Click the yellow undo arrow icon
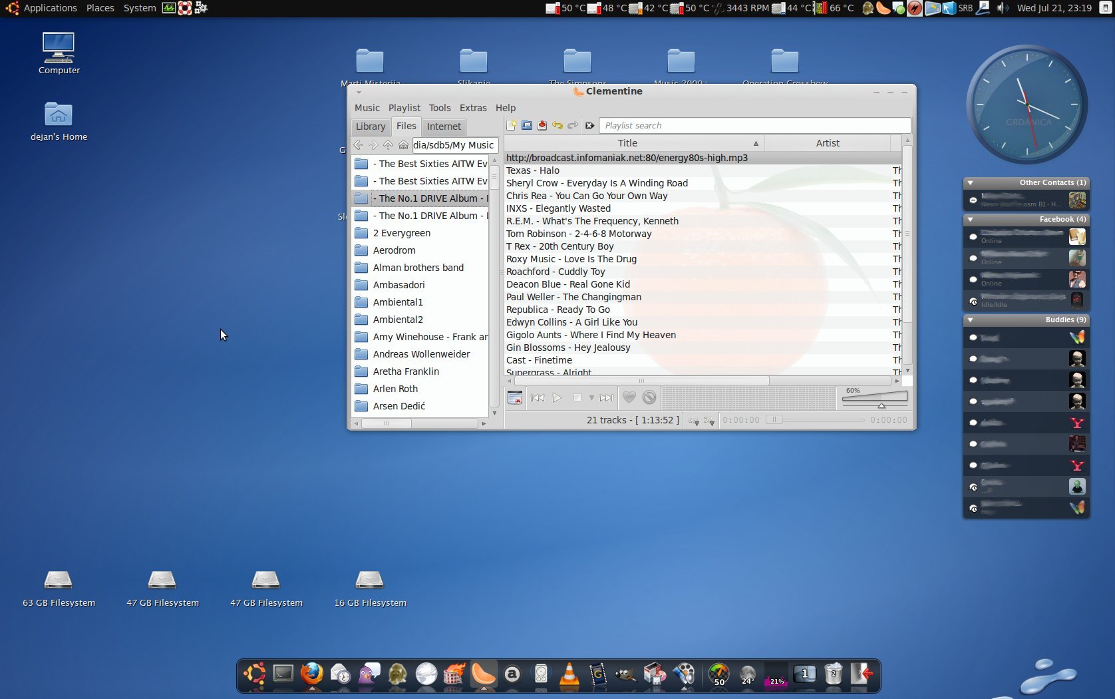 pyautogui.click(x=557, y=125)
